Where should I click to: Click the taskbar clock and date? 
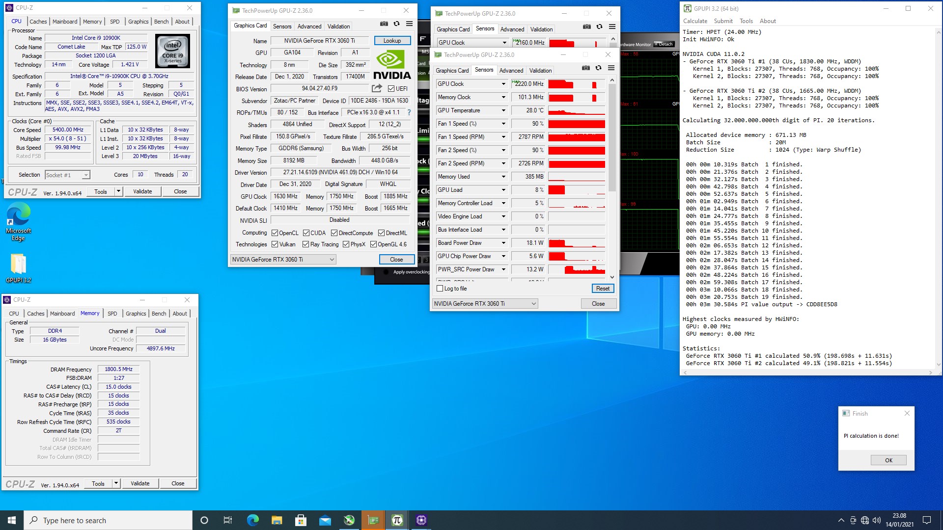[x=899, y=520]
